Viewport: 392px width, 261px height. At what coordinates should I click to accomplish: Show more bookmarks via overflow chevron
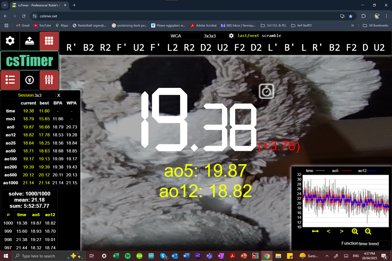click(x=353, y=25)
